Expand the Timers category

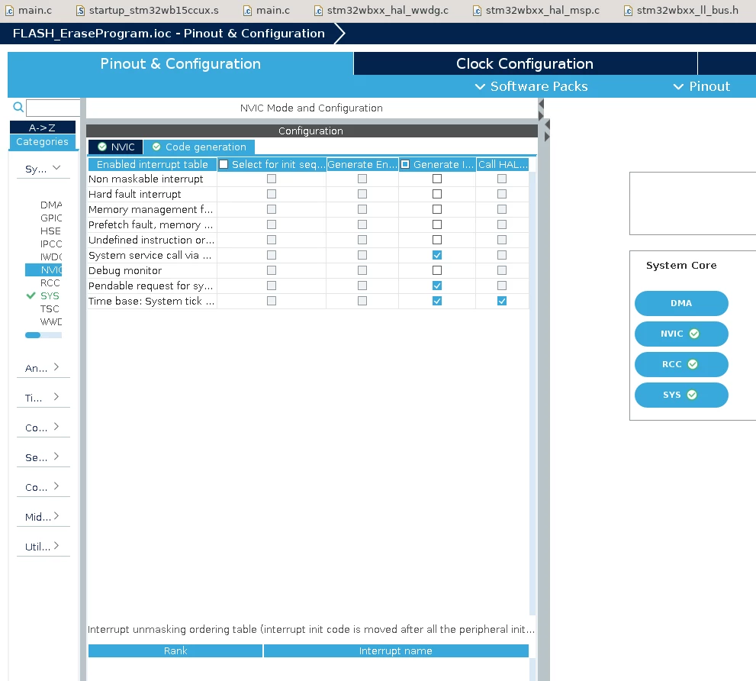[x=43, y=398]
